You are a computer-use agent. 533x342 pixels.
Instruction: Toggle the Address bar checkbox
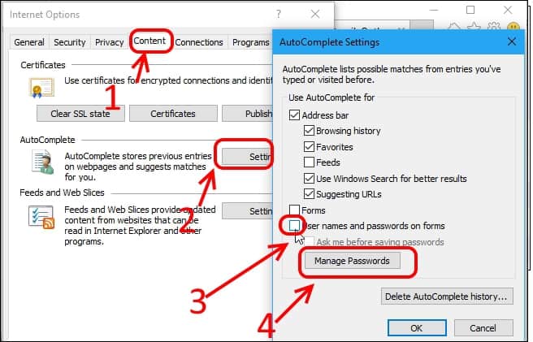coord(295,115)
